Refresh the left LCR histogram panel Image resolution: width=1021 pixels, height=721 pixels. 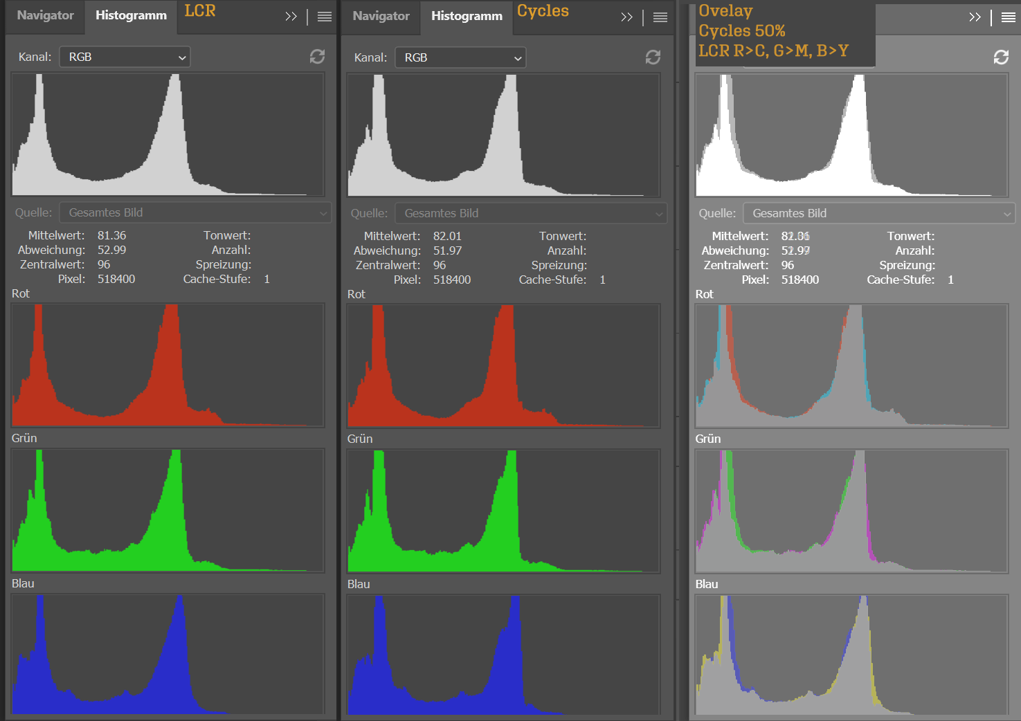click(317, 57)
